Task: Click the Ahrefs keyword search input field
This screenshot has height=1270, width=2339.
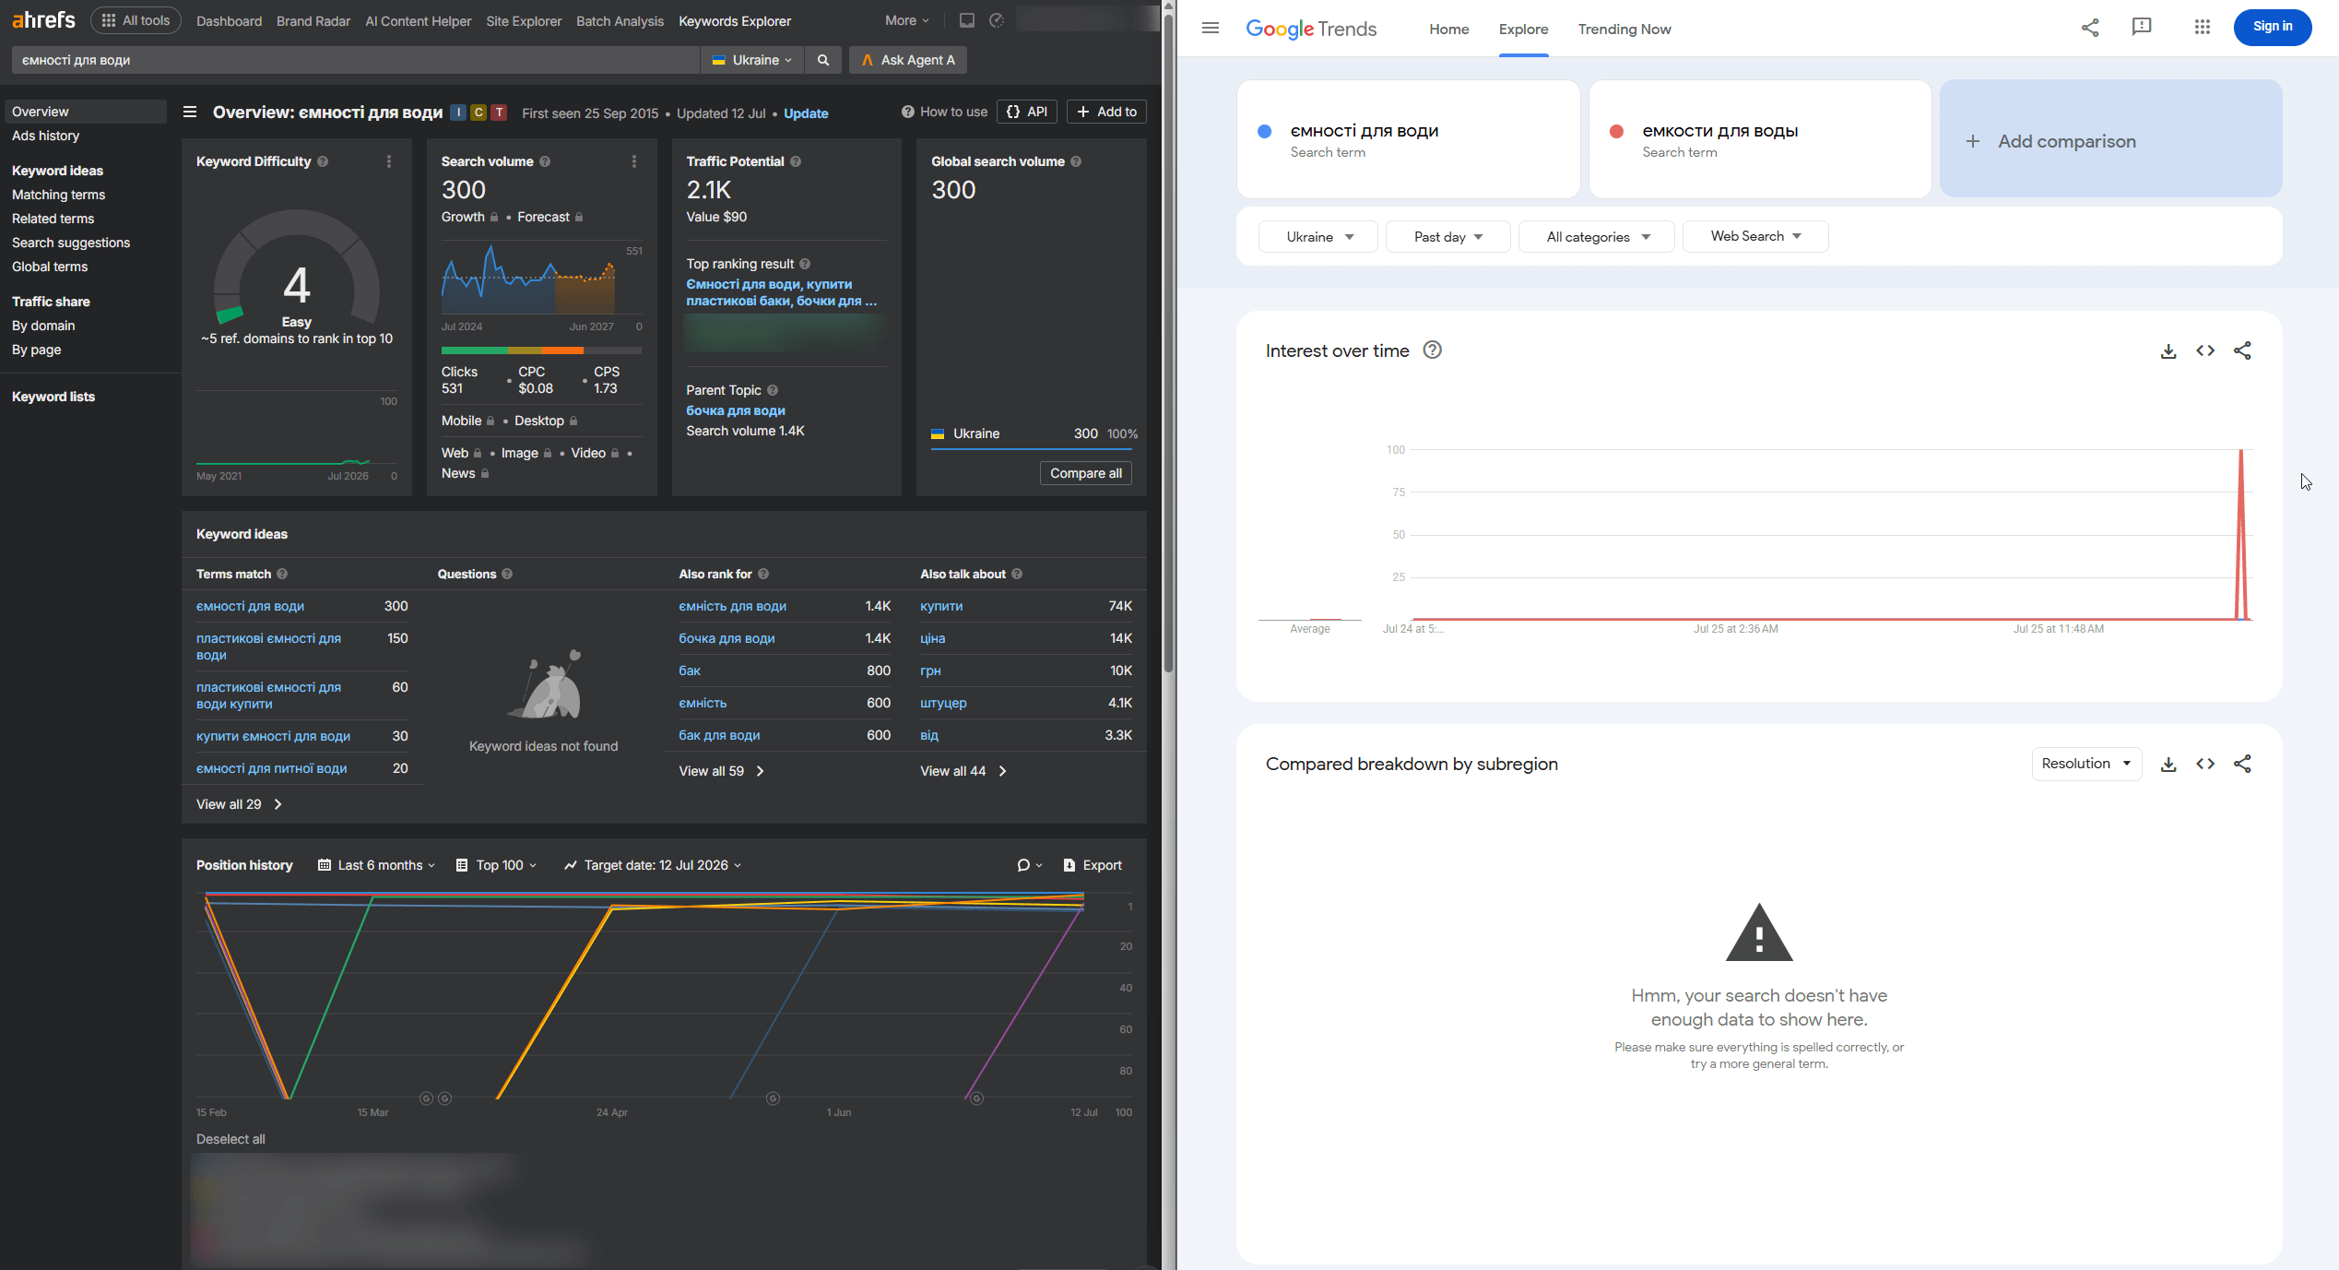Action: tap(356, 60)
